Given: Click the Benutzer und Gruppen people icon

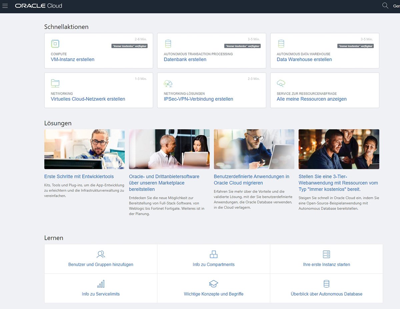Looking at the screenshot, I should coord(101,254).
